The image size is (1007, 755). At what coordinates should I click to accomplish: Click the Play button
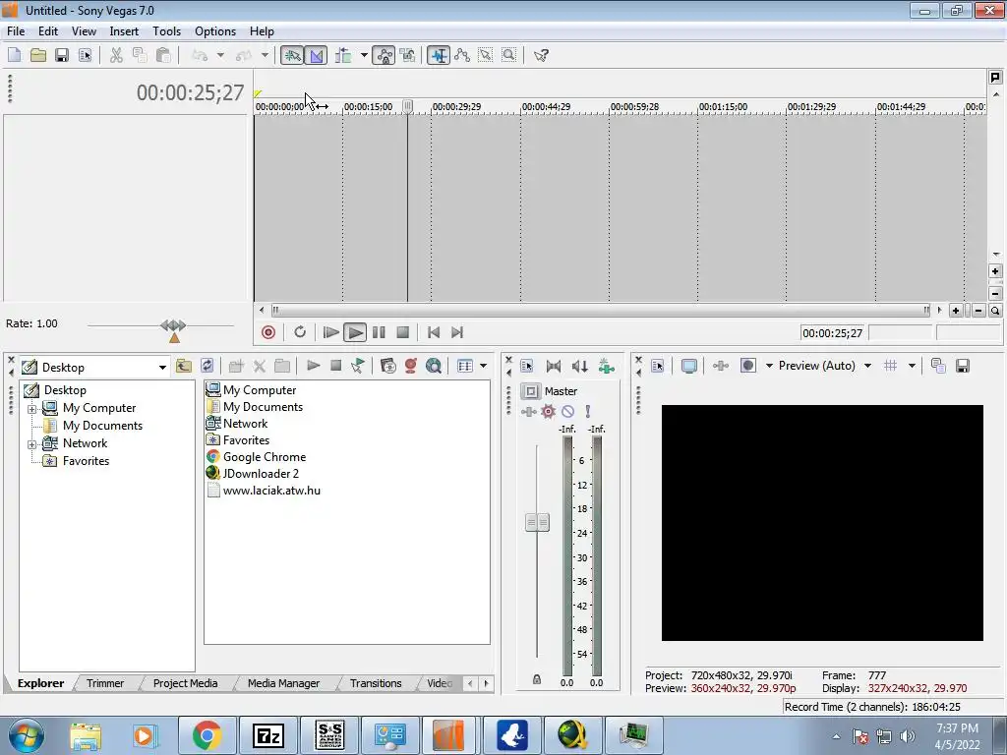354,332
